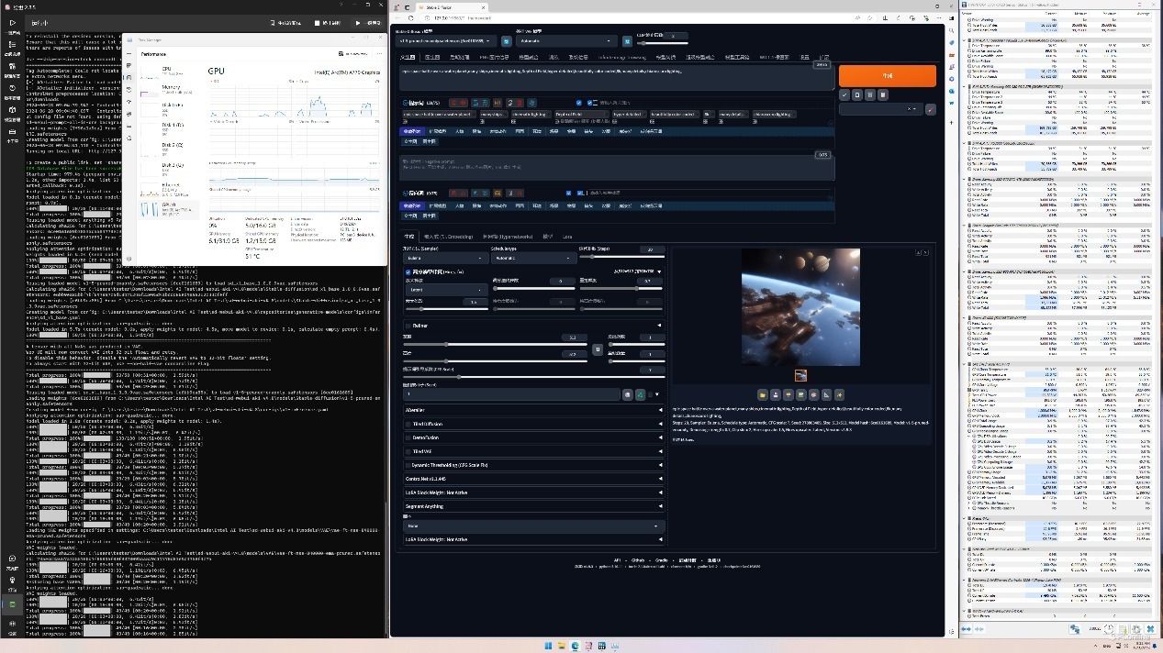1163x653 pixels.
Task: Click the play icon in launcher sidebar
Action: 13,22
